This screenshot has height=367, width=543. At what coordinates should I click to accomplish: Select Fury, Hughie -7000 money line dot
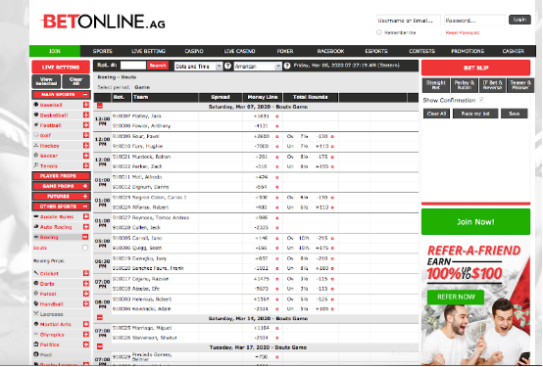click(x=276, y=147)
